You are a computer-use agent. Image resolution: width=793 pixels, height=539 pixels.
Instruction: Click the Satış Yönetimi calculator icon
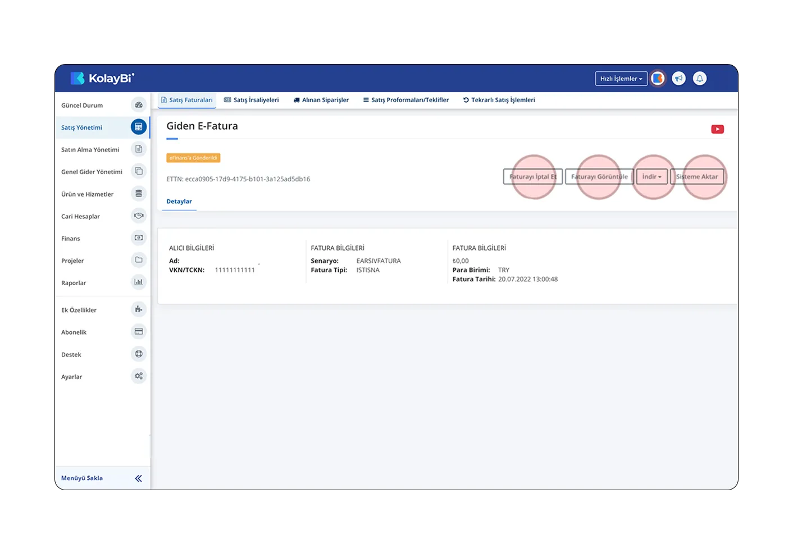click(139, 127)
